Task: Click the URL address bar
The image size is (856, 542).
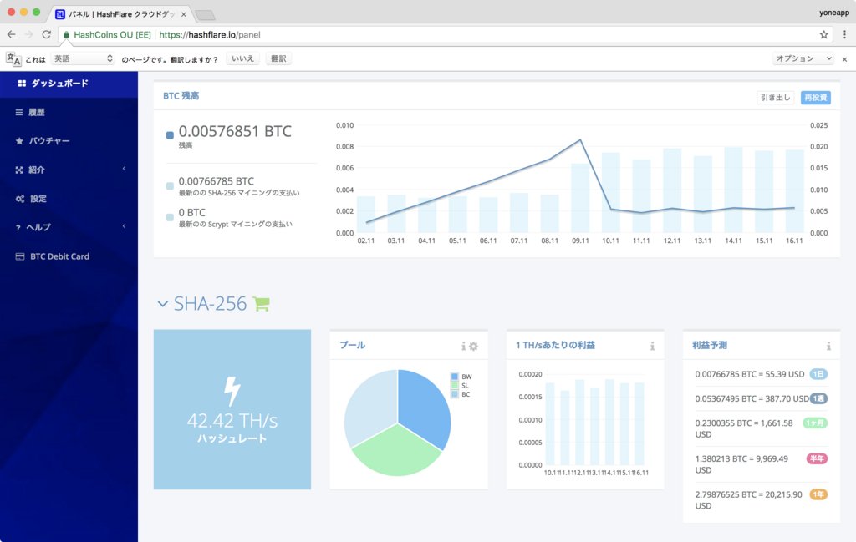Action: pos(445,34)
